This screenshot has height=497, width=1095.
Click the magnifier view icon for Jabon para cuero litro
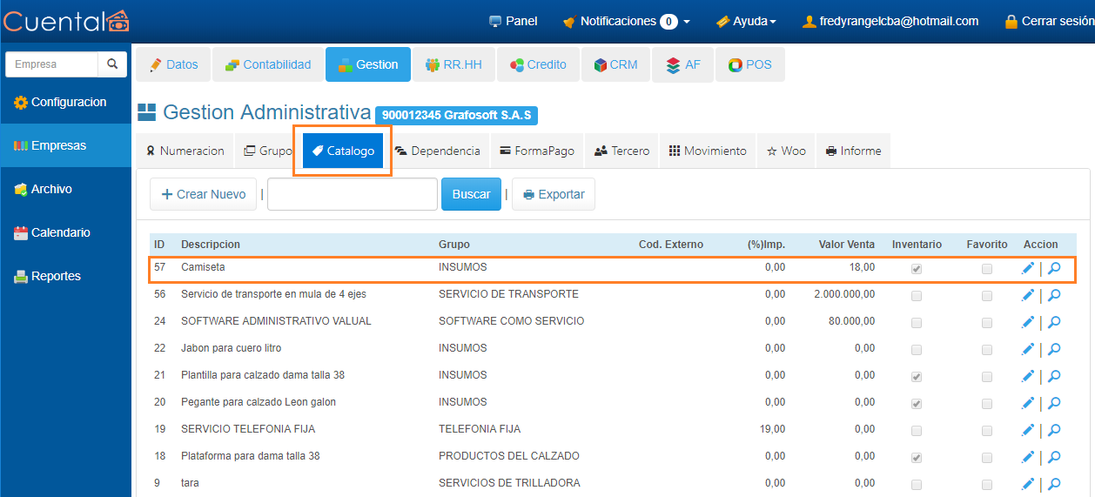[x=1054, y=349]
